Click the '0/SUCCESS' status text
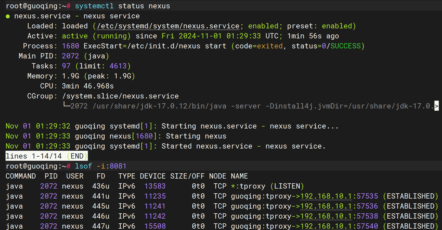 [x=341, y=46]
